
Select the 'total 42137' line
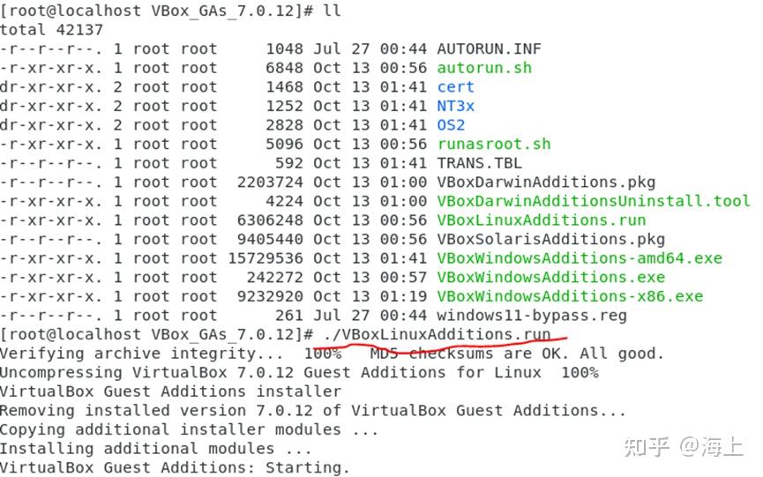coord(51,30)
